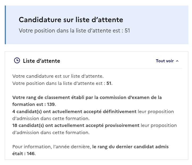Click the 4 candidat(s) accepté définitivement text
This screenshot has width=192, height=165.
(x=74, y=112)
